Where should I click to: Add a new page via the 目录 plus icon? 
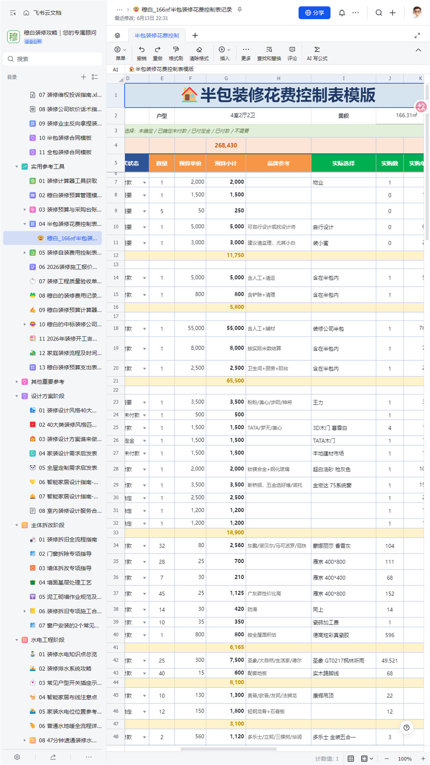pos(83,77)
